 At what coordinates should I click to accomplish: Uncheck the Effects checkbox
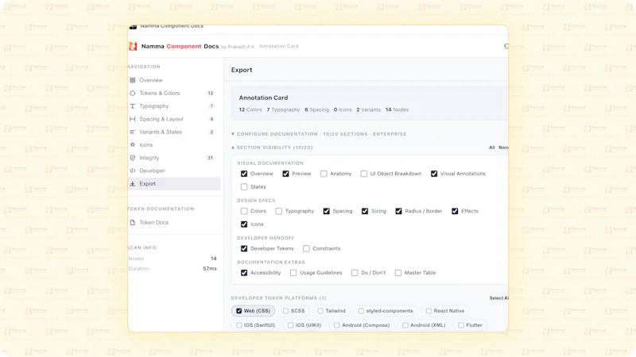coord(455,211)
